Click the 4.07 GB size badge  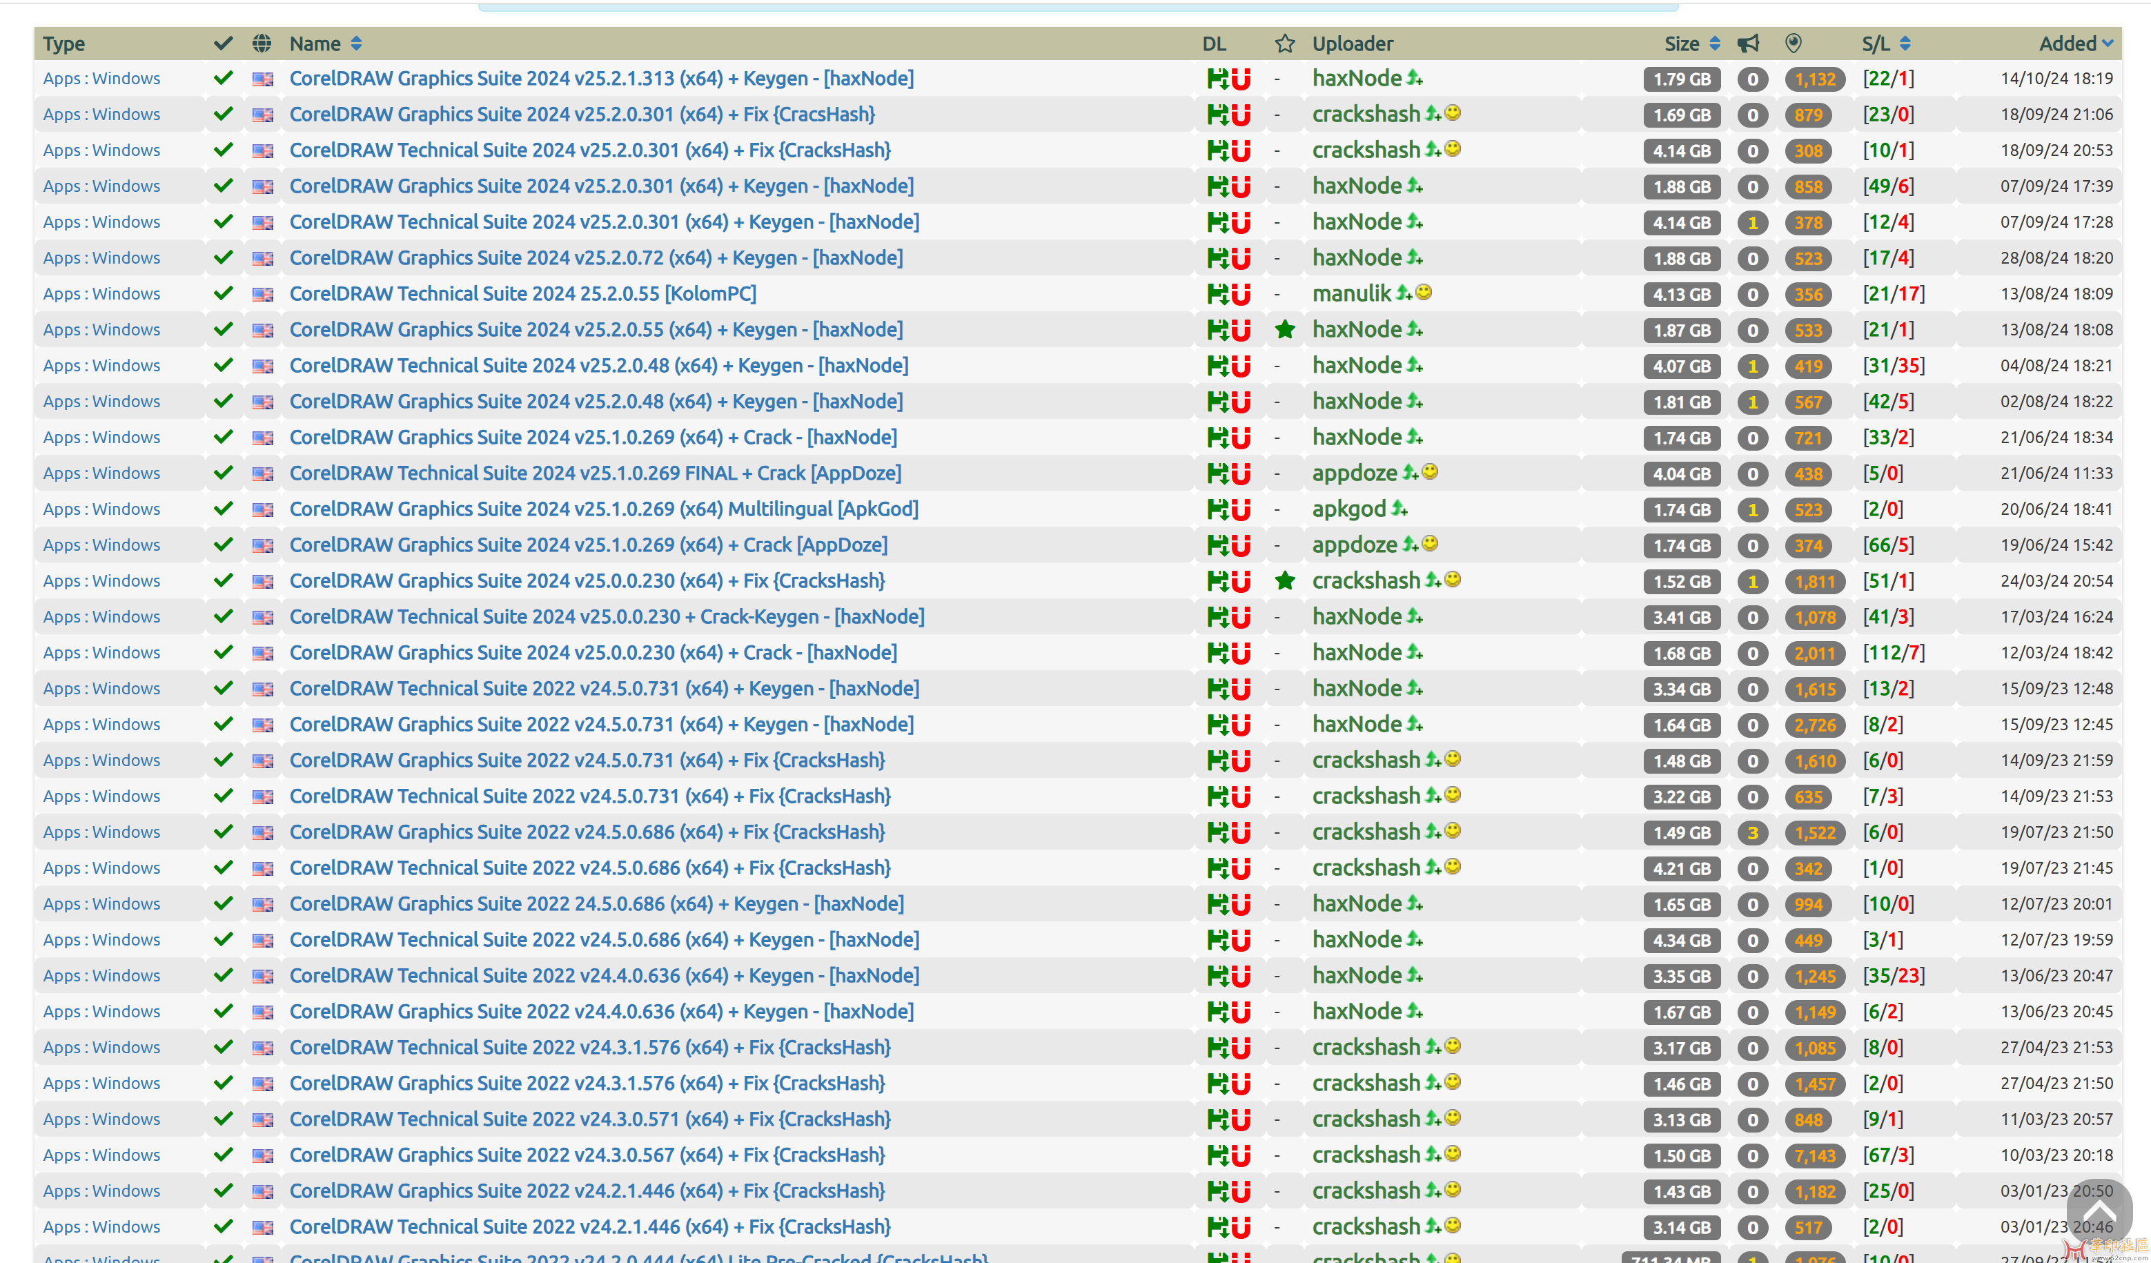click(x=1682, y=366)
